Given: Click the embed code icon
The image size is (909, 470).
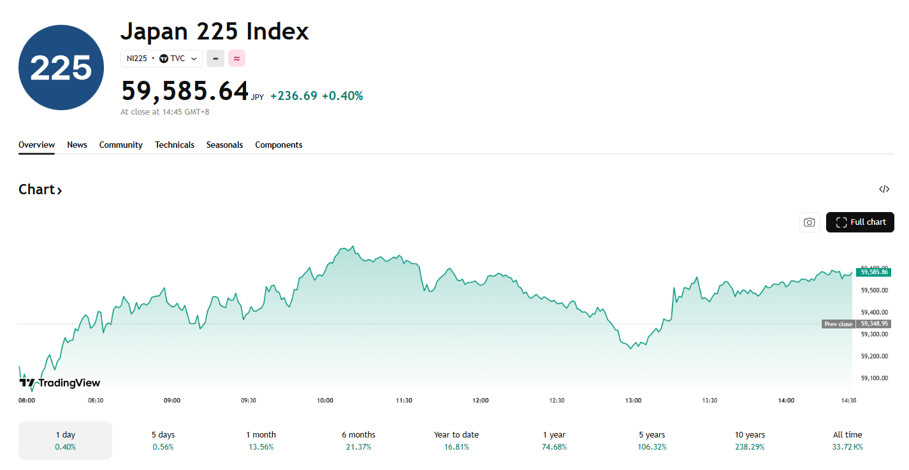Looking at the screenshot, I should pos(884,189).
